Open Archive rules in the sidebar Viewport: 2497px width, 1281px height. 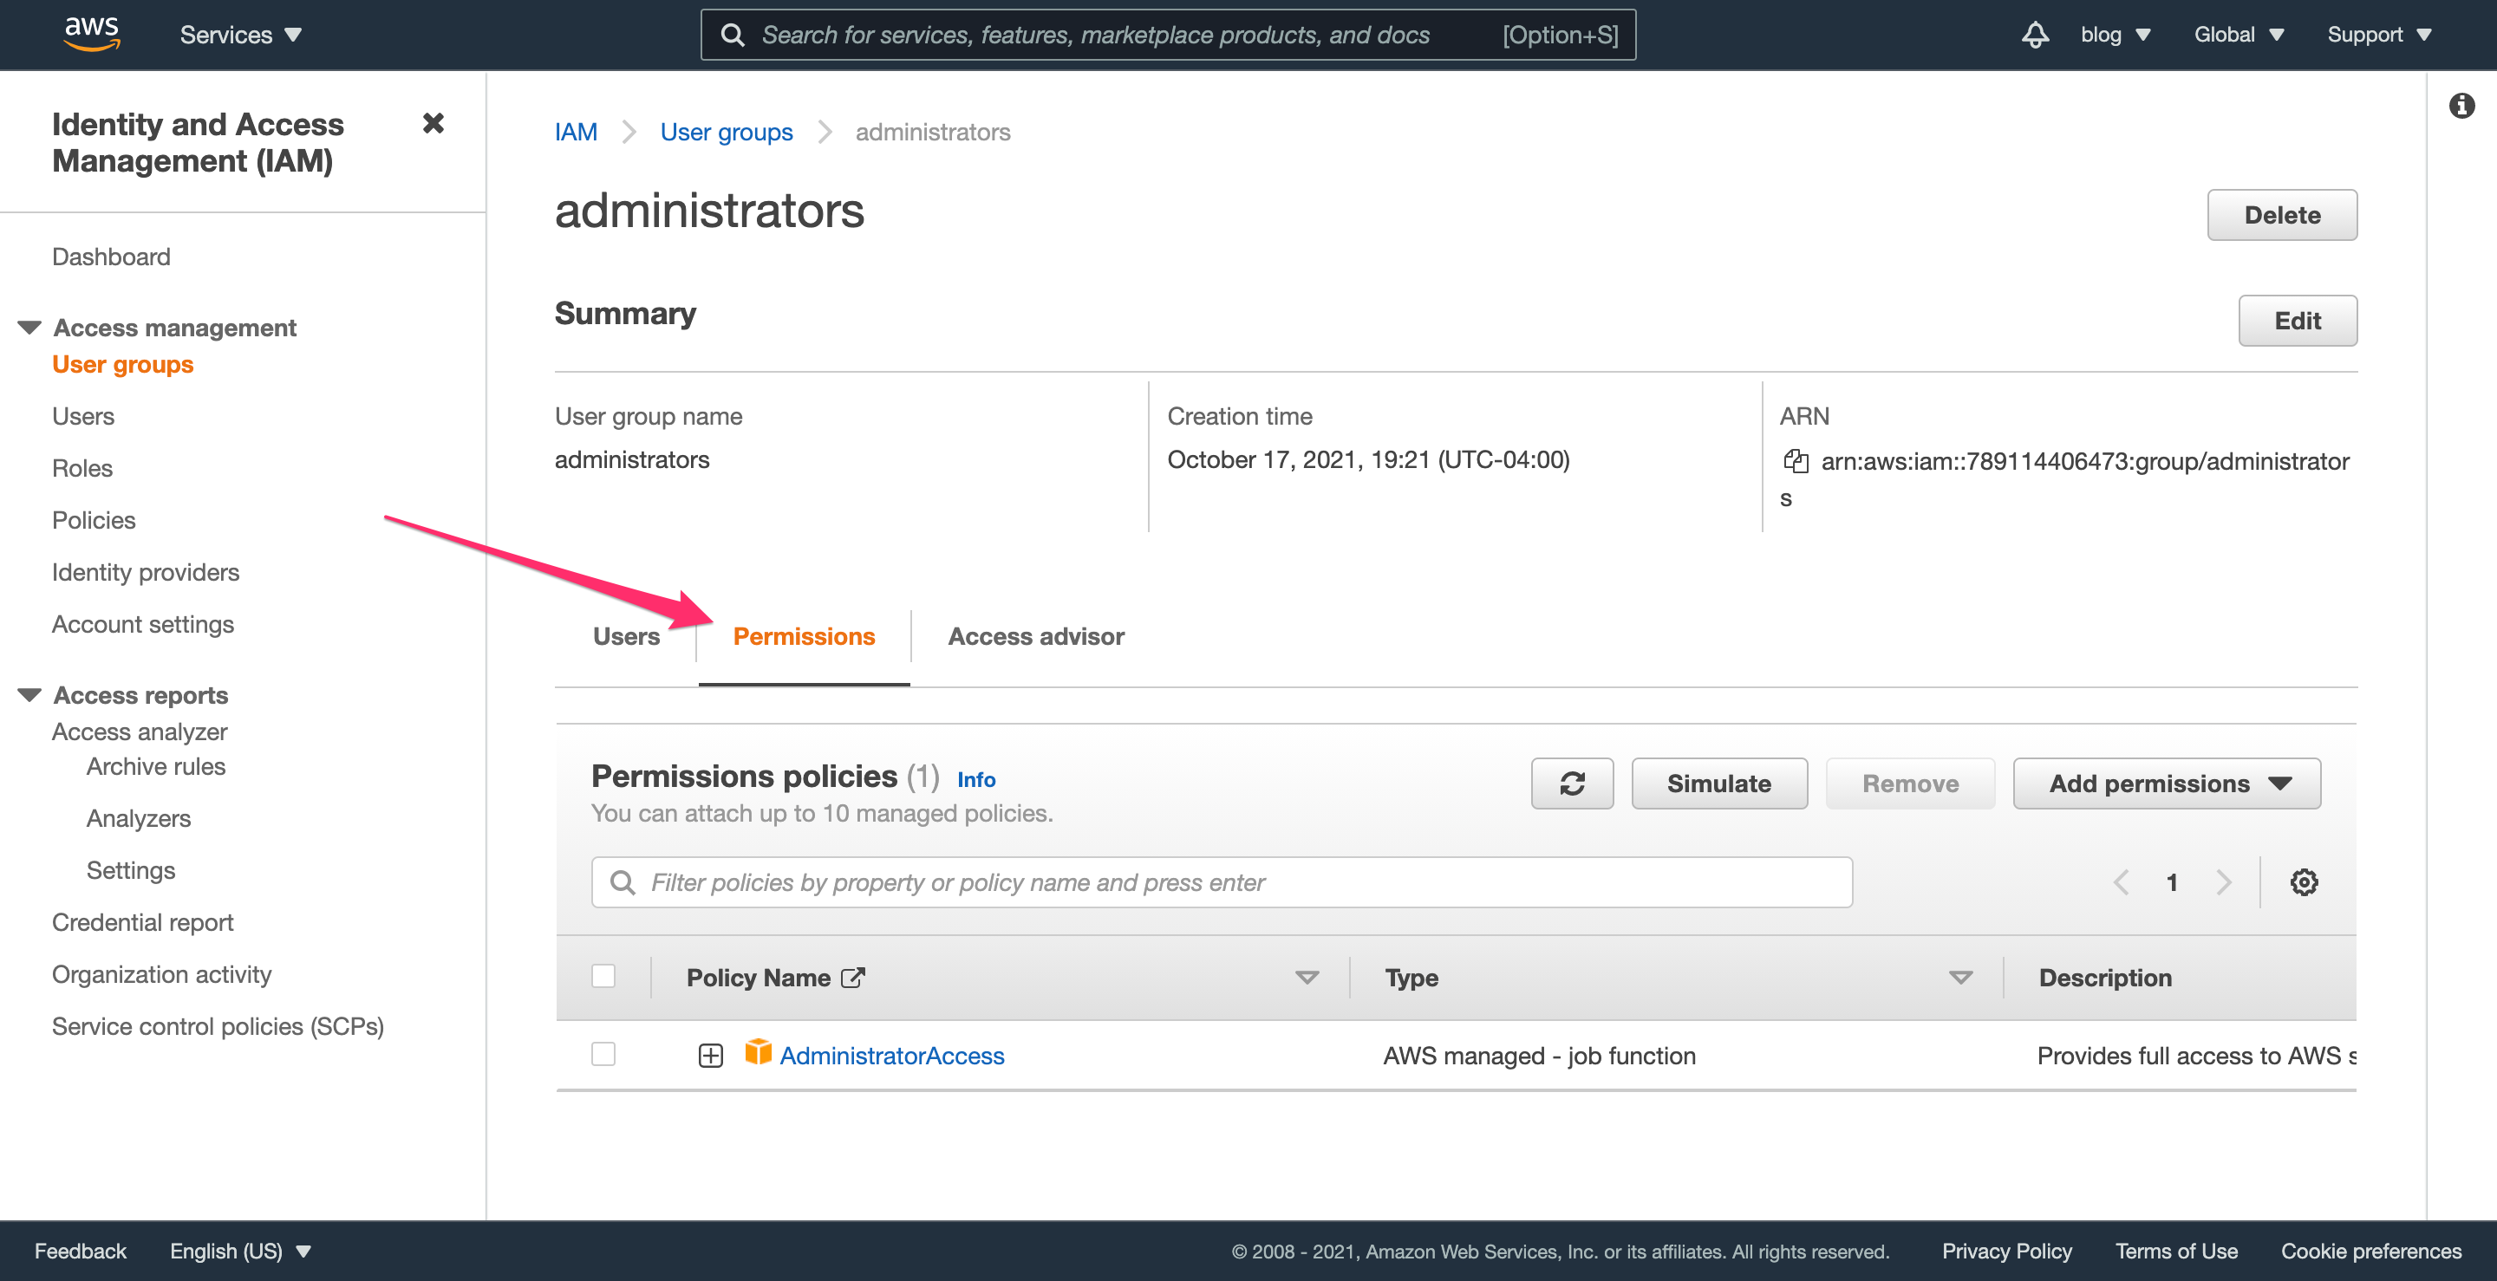pos(156,766)
